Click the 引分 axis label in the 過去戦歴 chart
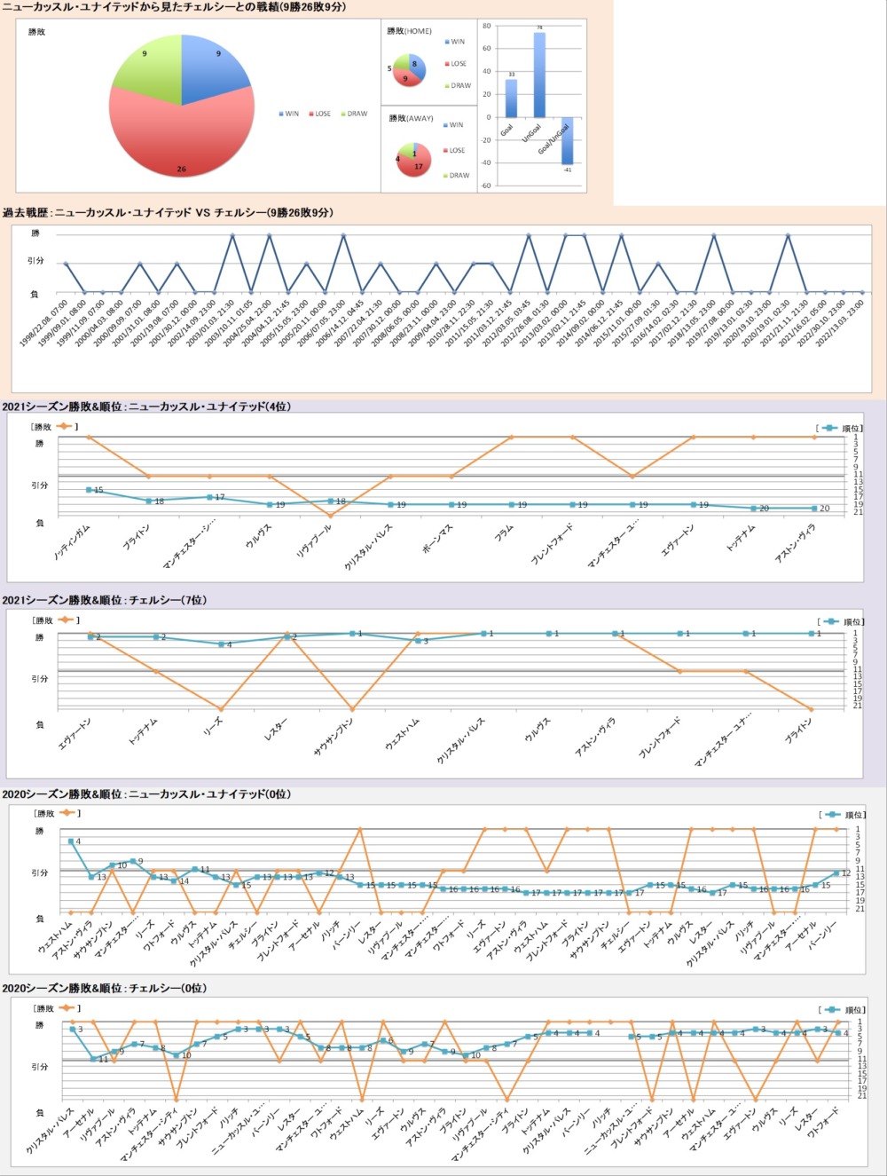The height and width of the screenshot is (1176, 887). [x=35, y=262]
